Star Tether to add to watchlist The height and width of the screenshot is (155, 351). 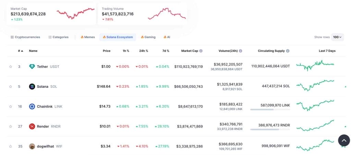(10, 67)
